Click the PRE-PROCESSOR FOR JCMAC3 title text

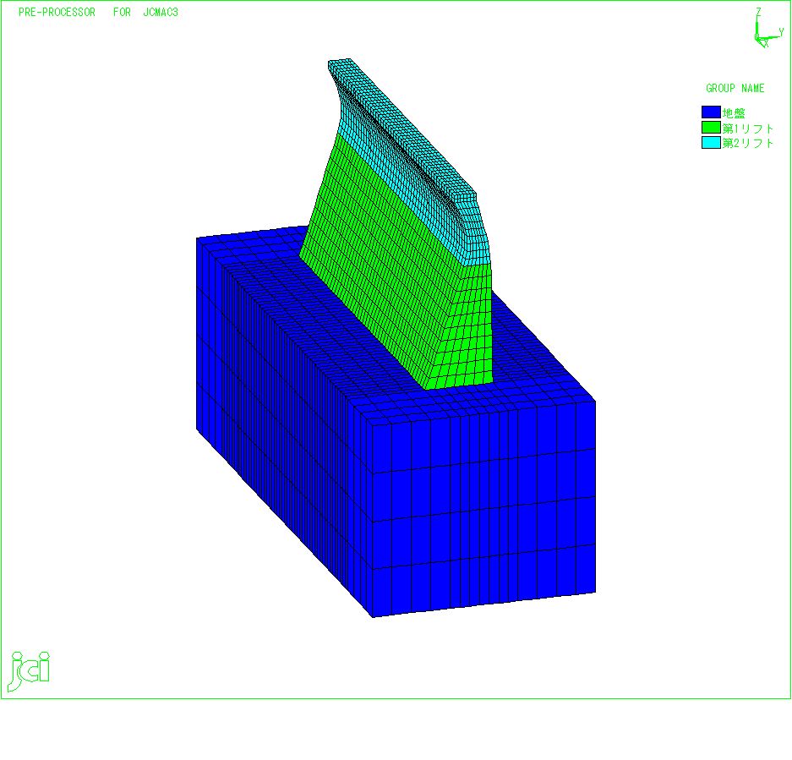click(x=99, y=12)
